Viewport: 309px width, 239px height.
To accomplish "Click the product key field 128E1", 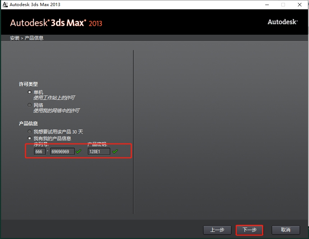I will point(99,151).
